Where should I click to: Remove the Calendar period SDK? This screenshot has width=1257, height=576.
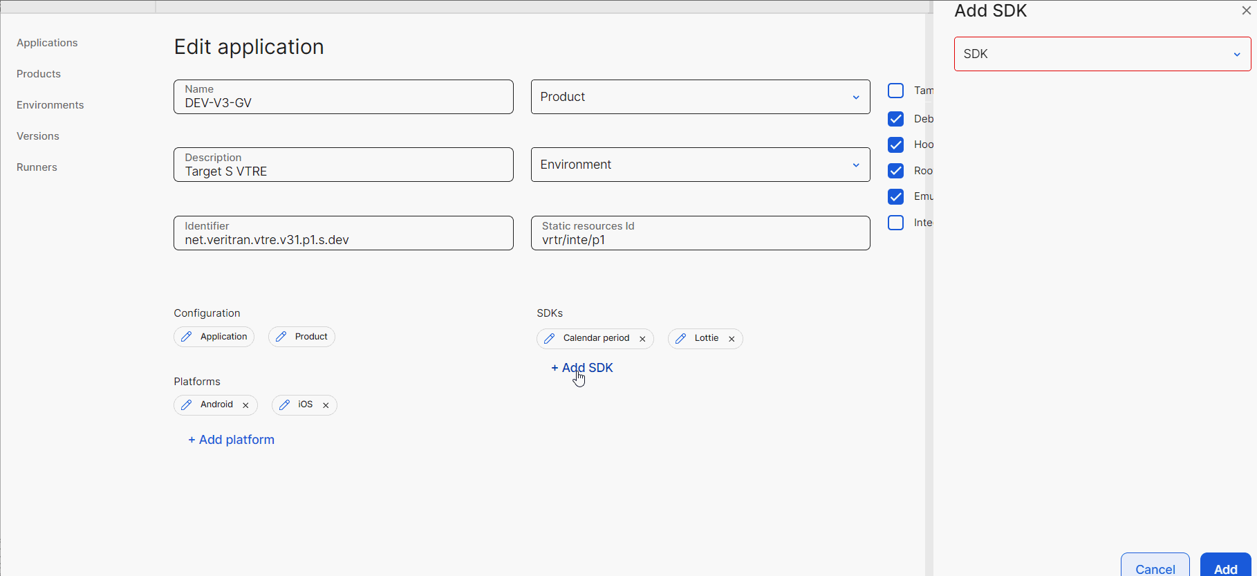click(x=642, y=339)
